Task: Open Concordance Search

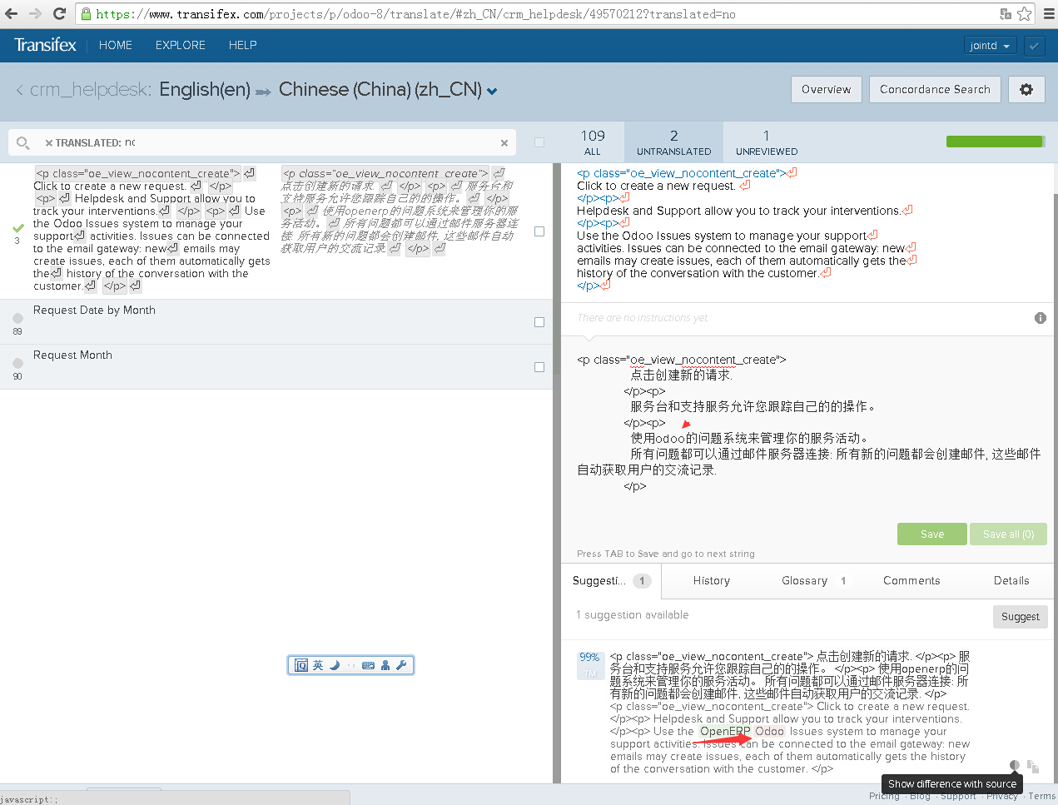Action: pos(934,90)
